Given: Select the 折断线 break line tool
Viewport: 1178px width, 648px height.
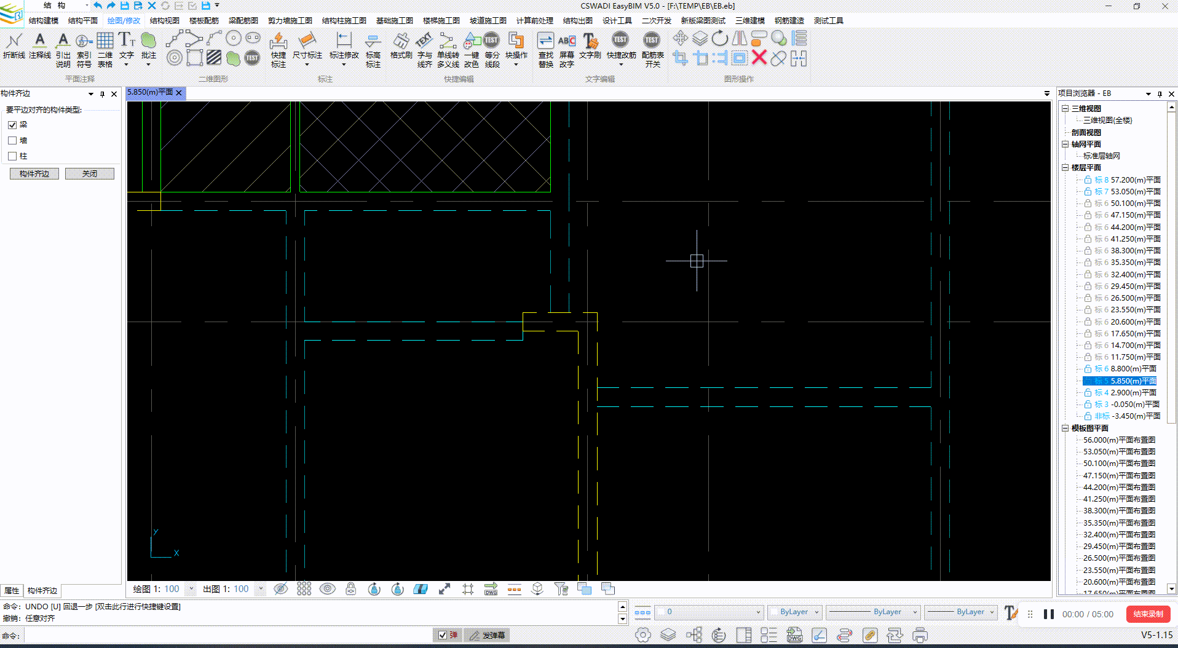Looking at the screenshot, I should [x=14, y=45].
